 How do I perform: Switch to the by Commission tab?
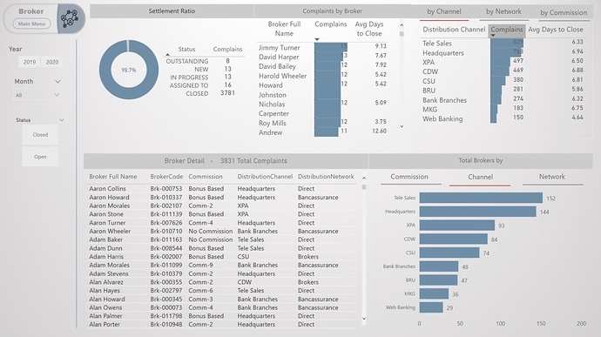(564, 13)
